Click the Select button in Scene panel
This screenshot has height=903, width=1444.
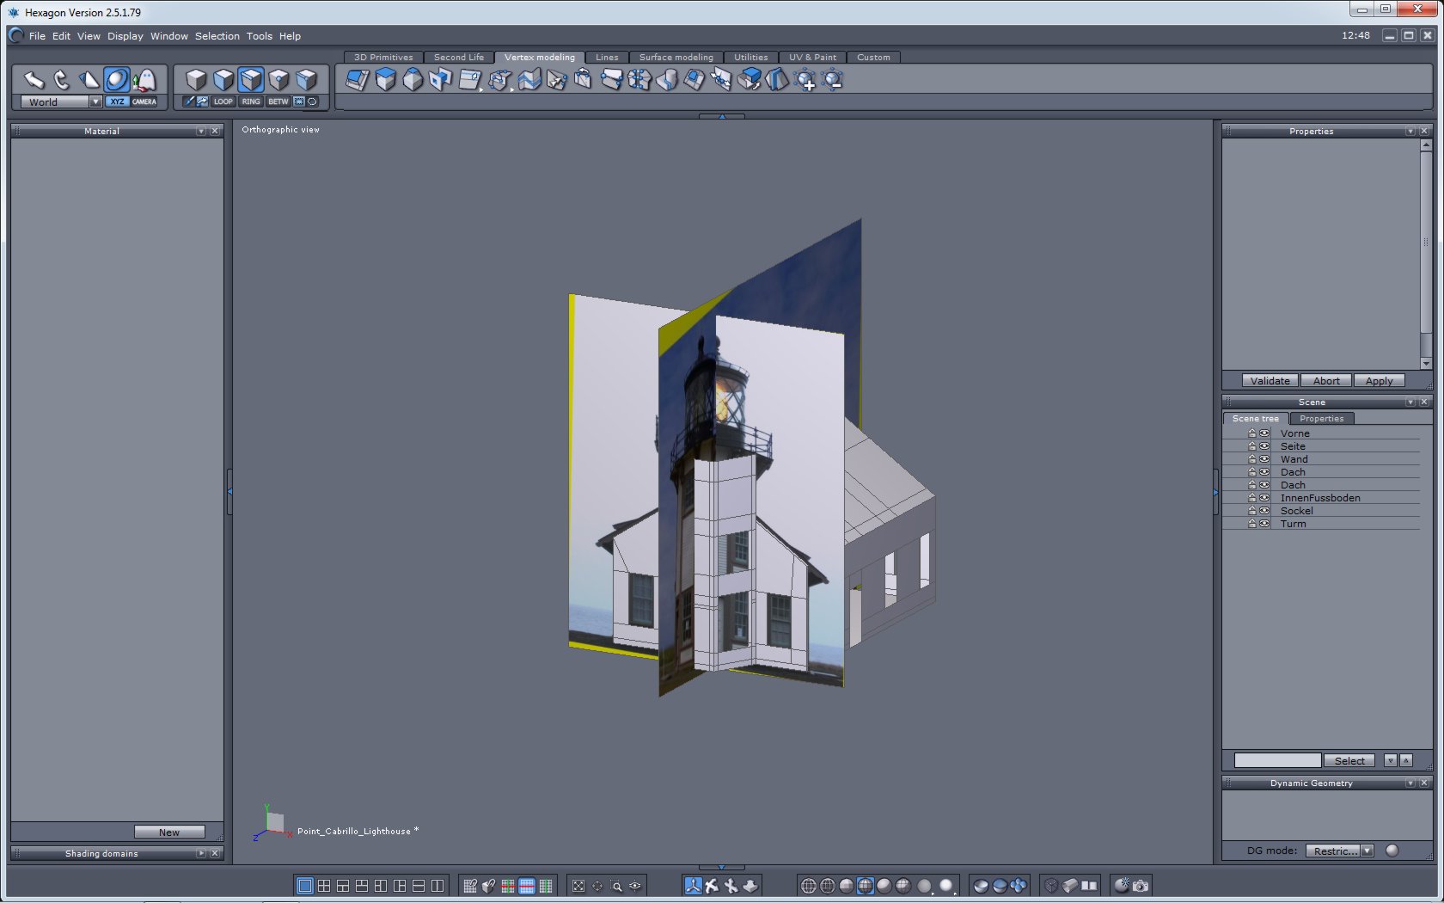(x=1349, y=761)
